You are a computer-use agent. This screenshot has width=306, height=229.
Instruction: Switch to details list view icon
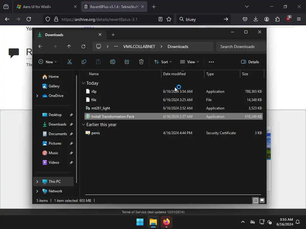[256, 201]
